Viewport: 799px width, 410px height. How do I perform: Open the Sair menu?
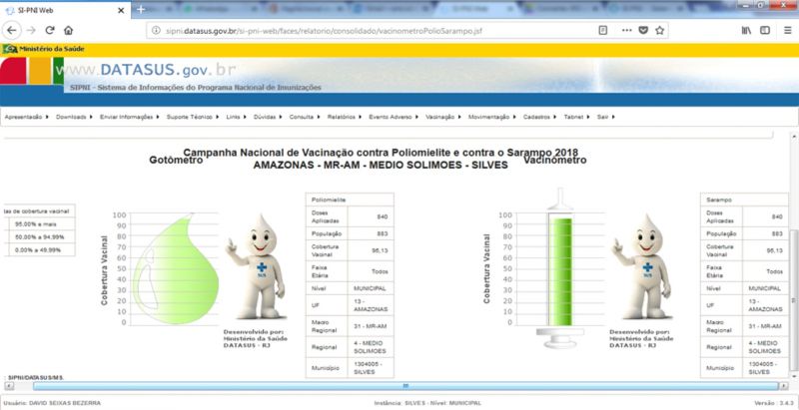606,117
